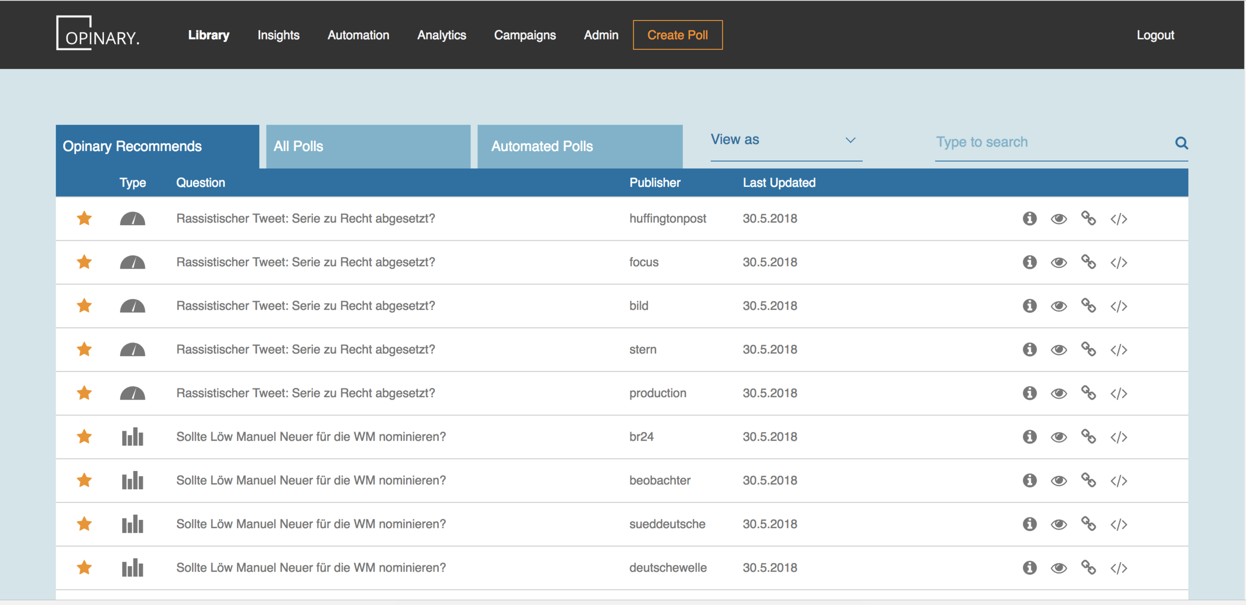Copy link icon for bild poll

pyautogui.click(x=1089, y=305)
